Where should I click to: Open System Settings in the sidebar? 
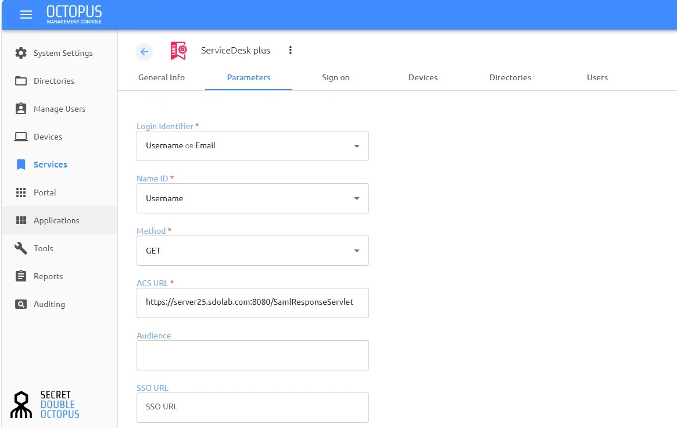click(x=60, y=53)
